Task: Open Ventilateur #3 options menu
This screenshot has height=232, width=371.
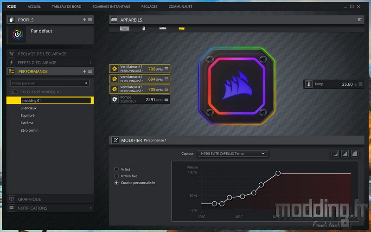Action: 166,89
